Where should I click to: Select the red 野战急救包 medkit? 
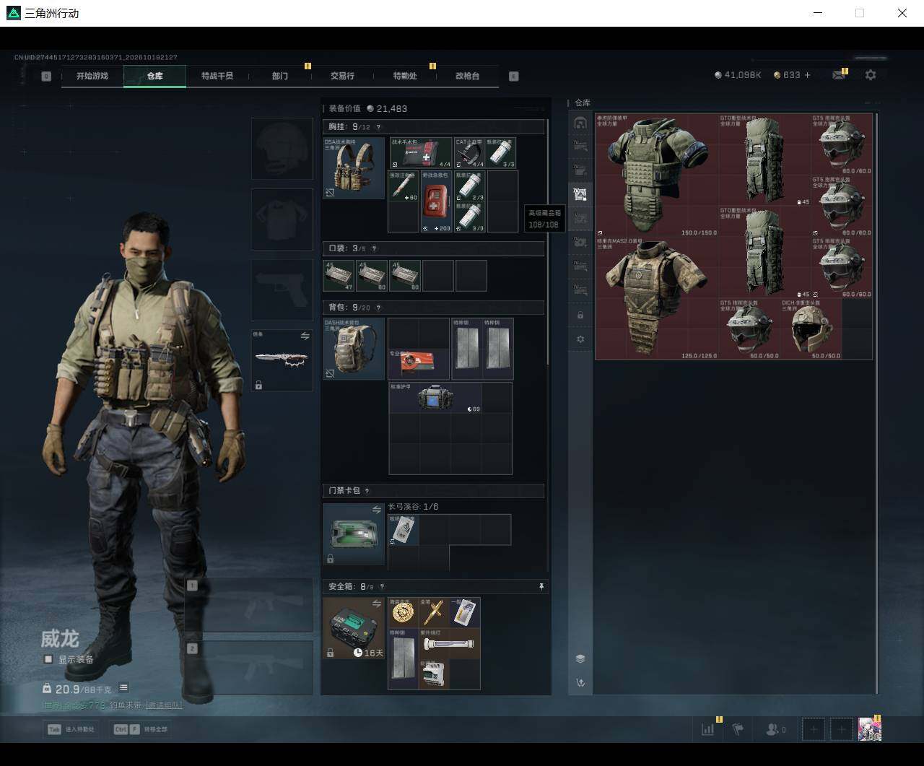(x=437, y=201)
